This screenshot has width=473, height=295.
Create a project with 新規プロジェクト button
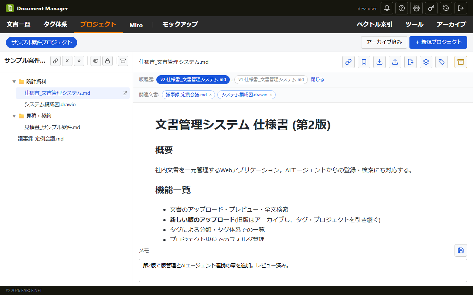438,42
